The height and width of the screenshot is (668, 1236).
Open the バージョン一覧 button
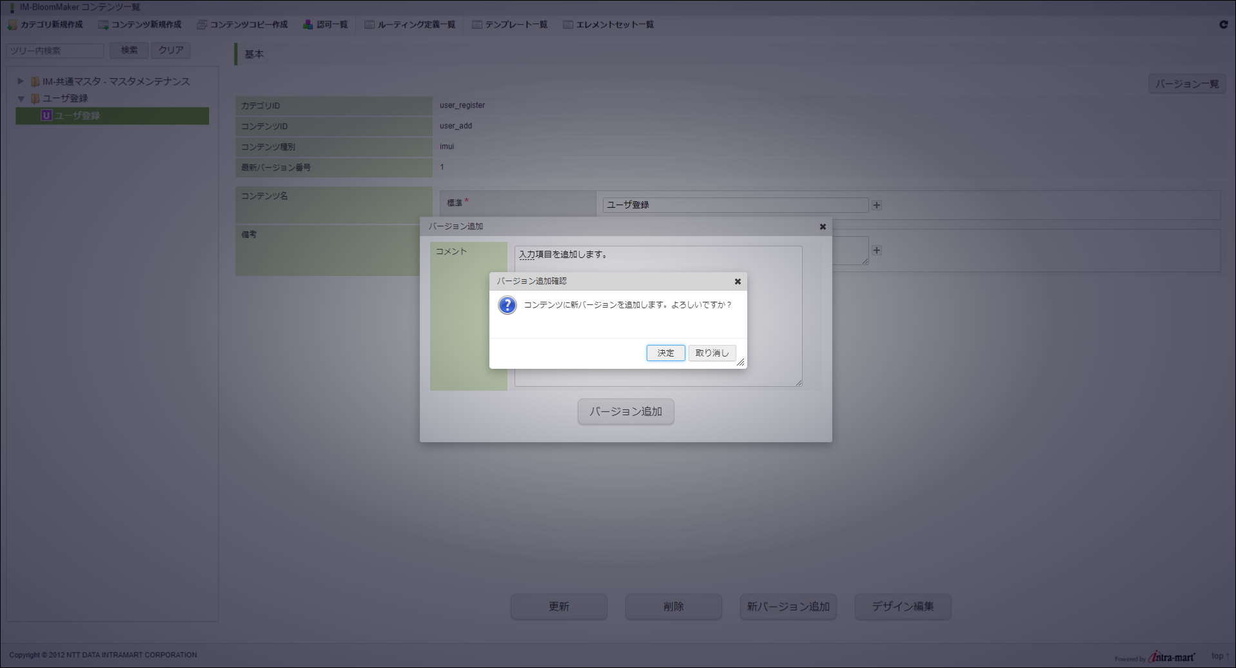point(1186,84)
